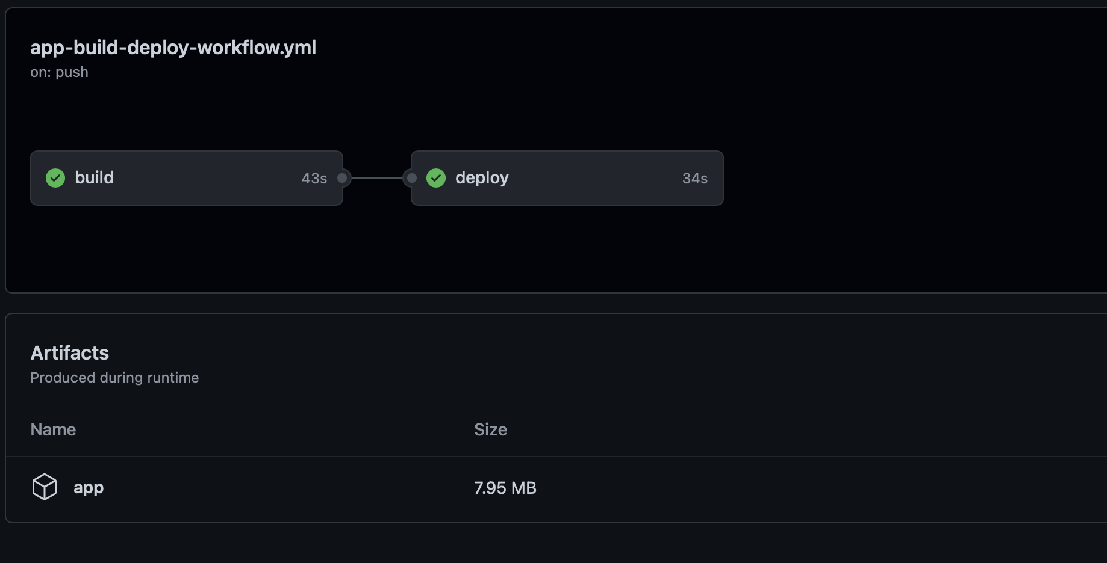Click the green check icon on build job

pos(55,178)
